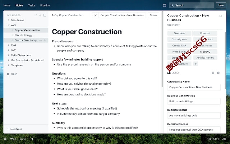Click the Share button
230x144 pixels.
tap(153, 15)
